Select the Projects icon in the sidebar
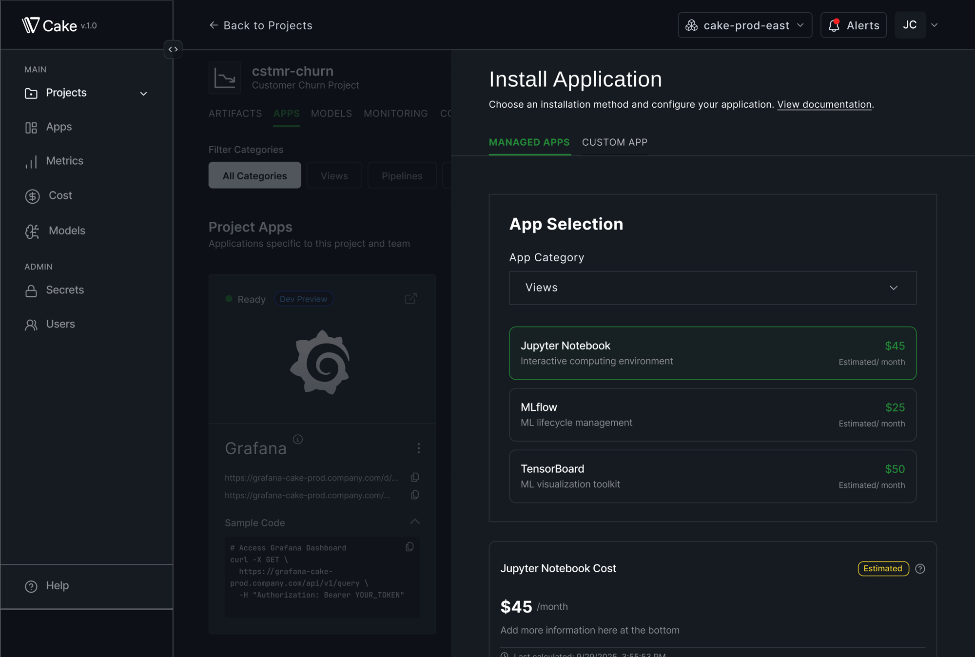The image size is (975, 657). tap(31, 93)
